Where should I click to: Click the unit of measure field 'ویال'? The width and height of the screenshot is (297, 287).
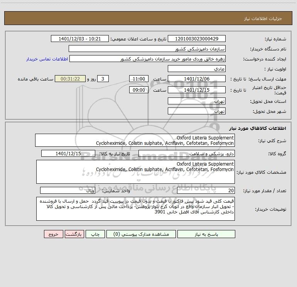pos(67,191)
